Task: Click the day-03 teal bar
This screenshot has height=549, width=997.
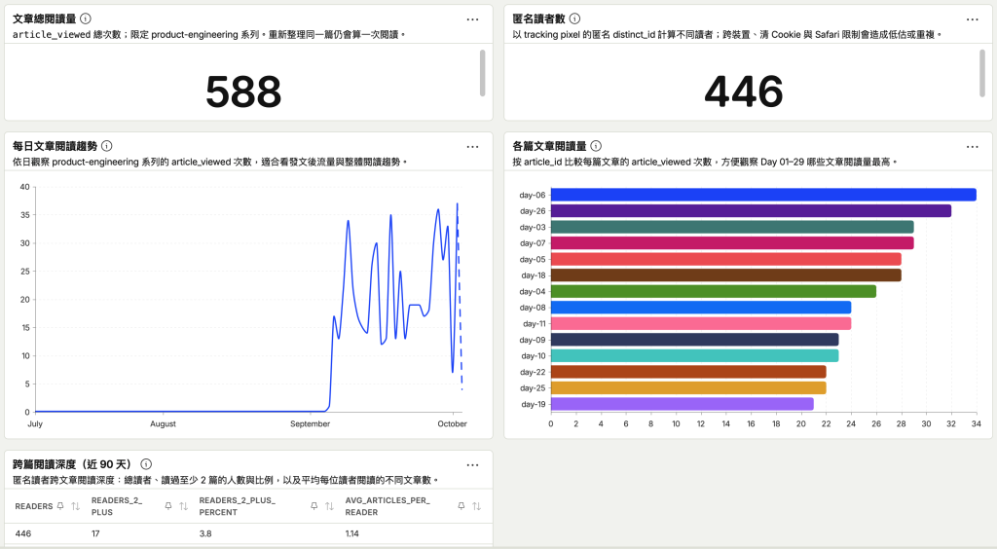Action: [732, 227]
